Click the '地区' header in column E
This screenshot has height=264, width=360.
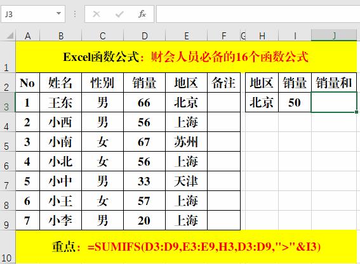click(187, 82)
